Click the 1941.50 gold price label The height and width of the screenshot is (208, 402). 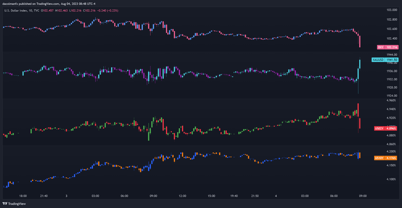tap(392, 60)
